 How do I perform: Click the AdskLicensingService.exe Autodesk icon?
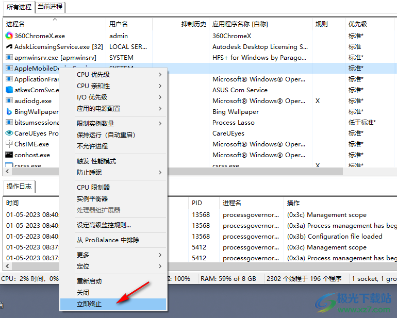(x=9, y=47)
